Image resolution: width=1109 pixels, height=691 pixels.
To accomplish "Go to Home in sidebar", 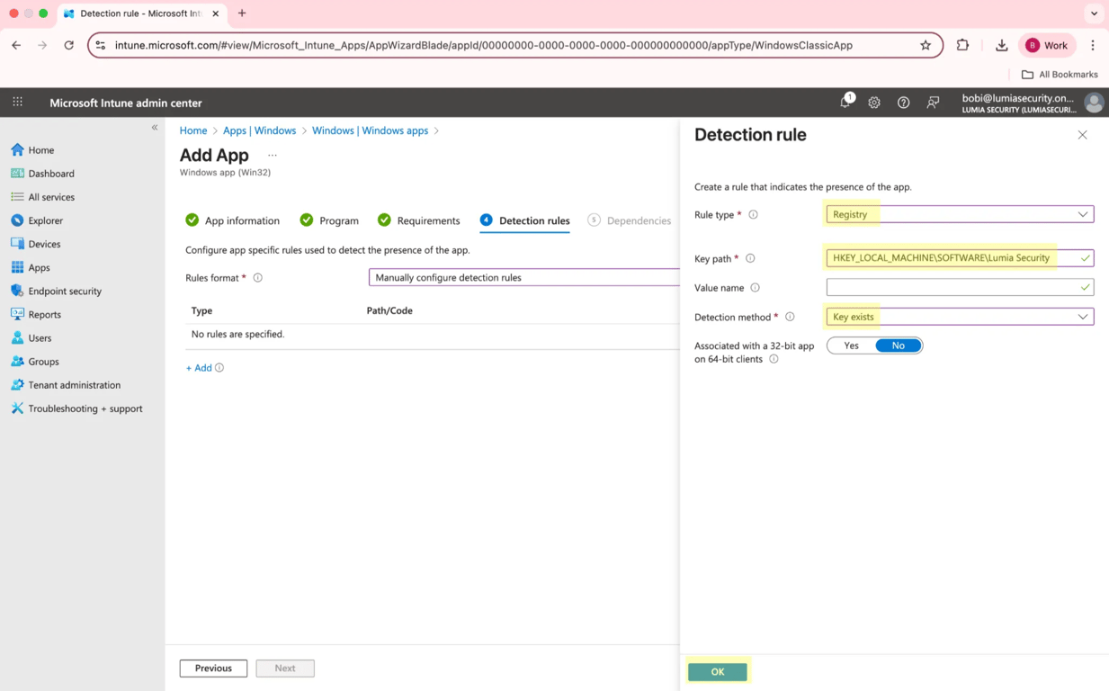I will pyautogui.click(x=41, y=150).
